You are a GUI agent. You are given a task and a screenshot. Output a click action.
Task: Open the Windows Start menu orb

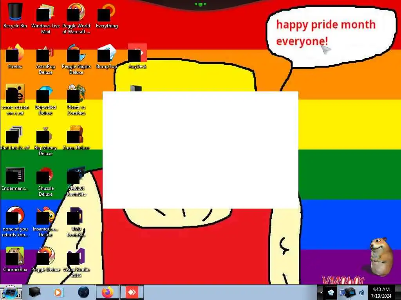coord(11,292)
